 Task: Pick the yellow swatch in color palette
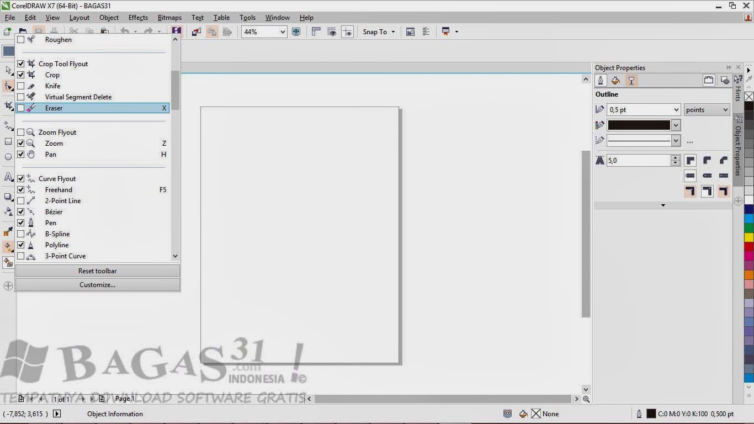tap(749, 237)
